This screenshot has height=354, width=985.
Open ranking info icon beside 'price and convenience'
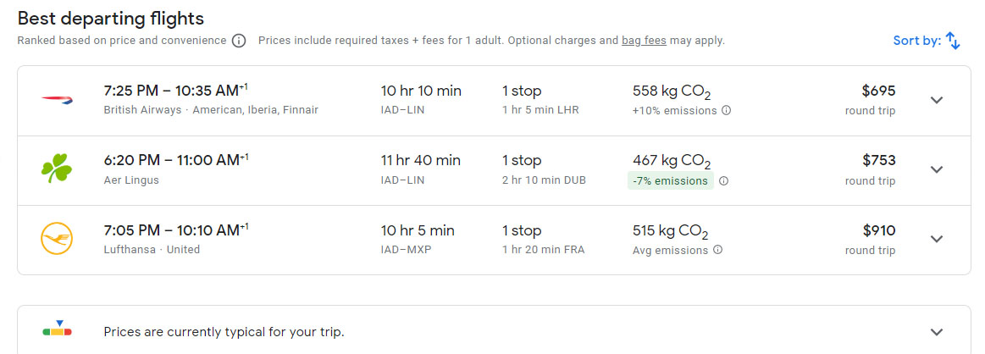(239, 41)
